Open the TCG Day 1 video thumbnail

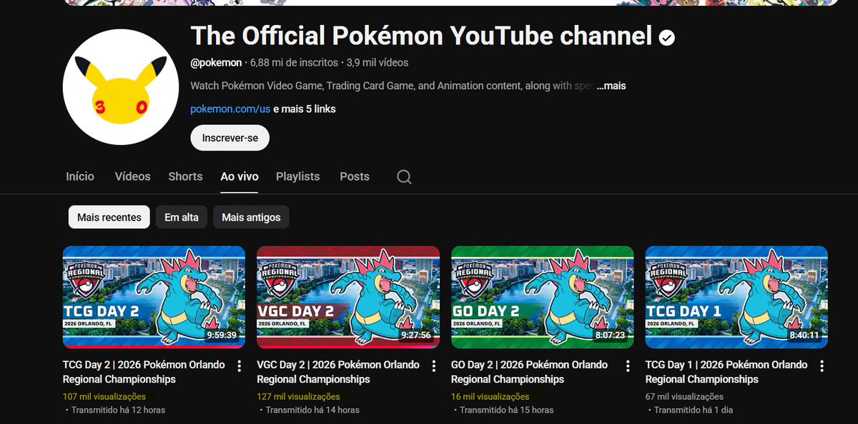coord(736,297)
